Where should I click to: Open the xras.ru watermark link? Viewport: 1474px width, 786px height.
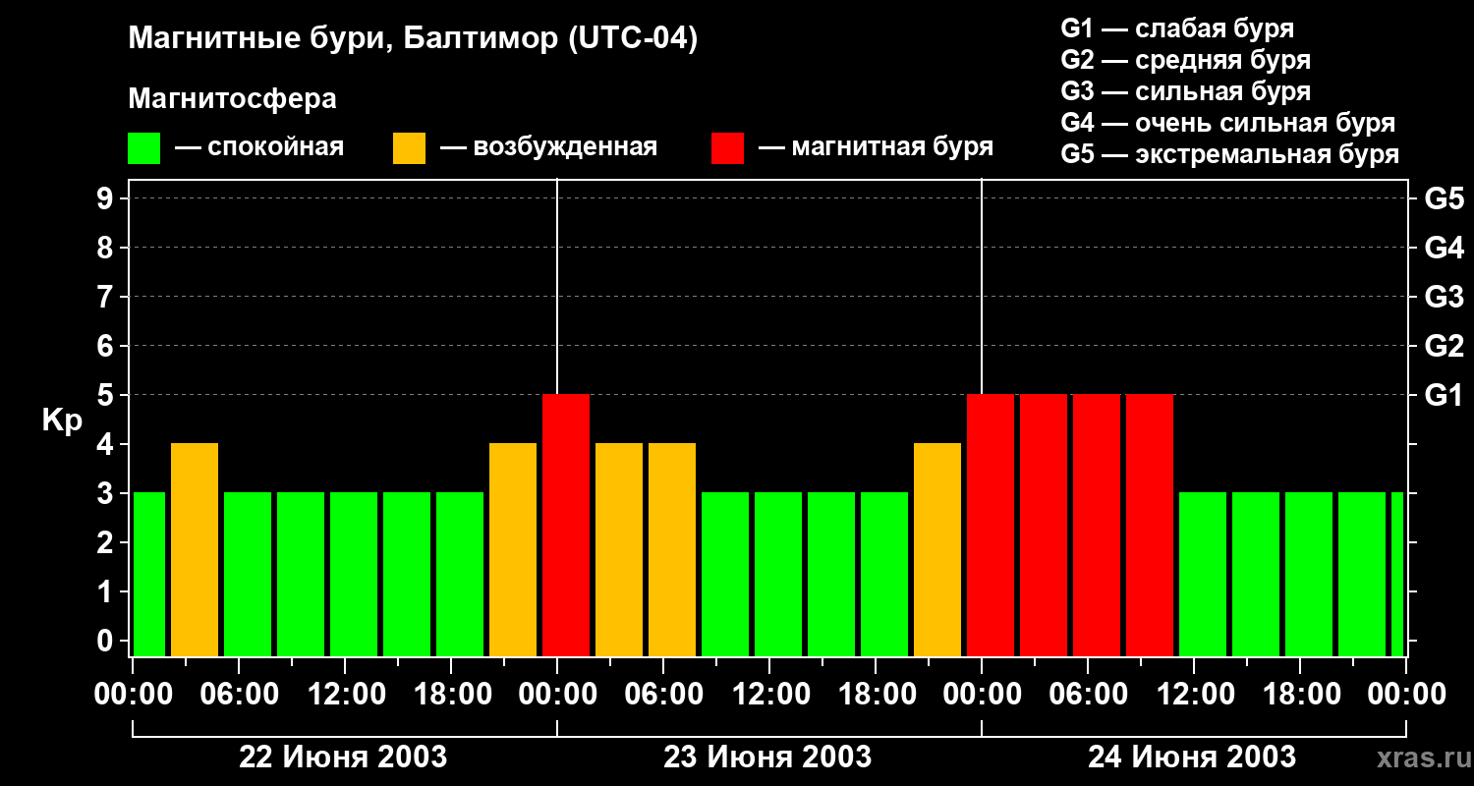point(1420,758)
